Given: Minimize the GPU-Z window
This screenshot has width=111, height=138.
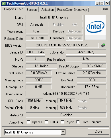Looking at the screenshot, I should coord(97,3).
